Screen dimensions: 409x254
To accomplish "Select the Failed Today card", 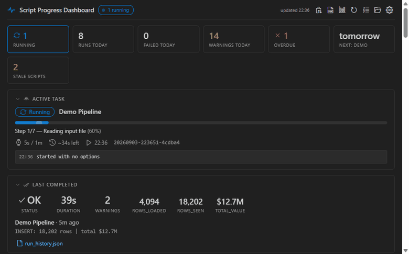I will pos(168,39).
